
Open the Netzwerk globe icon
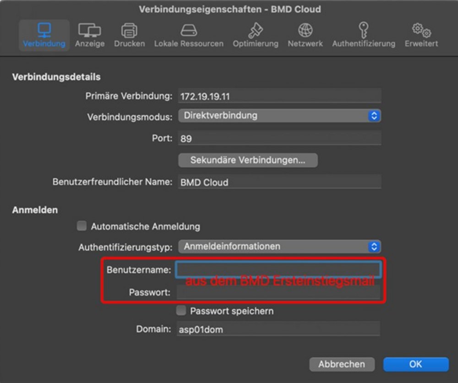coord(305,31)
